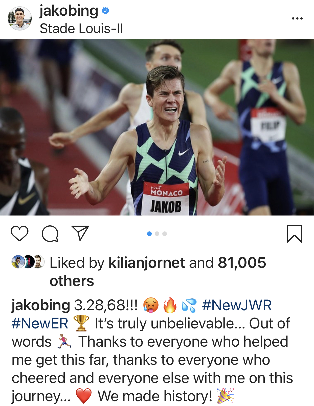Open the three-dot post options menu

click(x=297, y=18)
